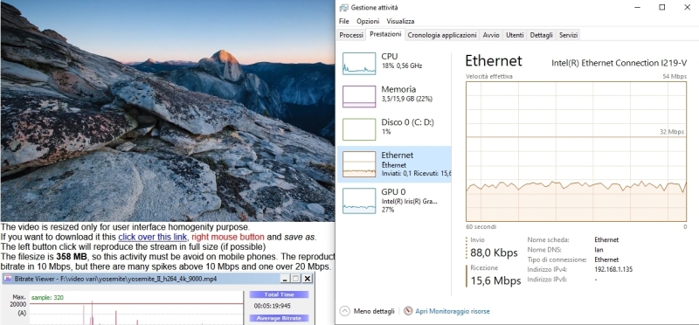The image size is (699, 325).
Task: Open the Disco 0 performance graph
Action: coord(359,129)
